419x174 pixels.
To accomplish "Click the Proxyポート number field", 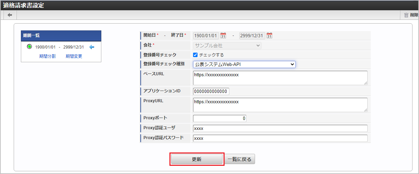I will (x=220, y=118).
